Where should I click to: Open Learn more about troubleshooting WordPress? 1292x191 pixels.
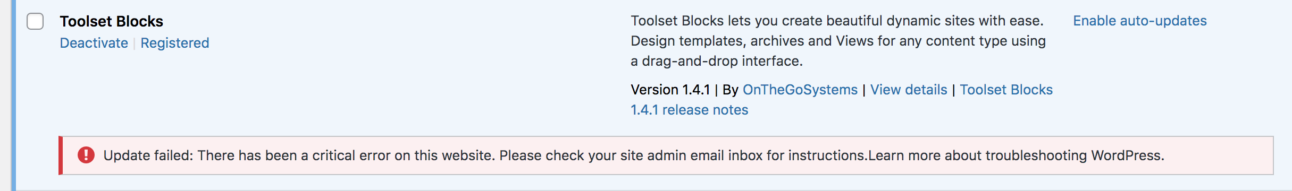coord(1016,155)
